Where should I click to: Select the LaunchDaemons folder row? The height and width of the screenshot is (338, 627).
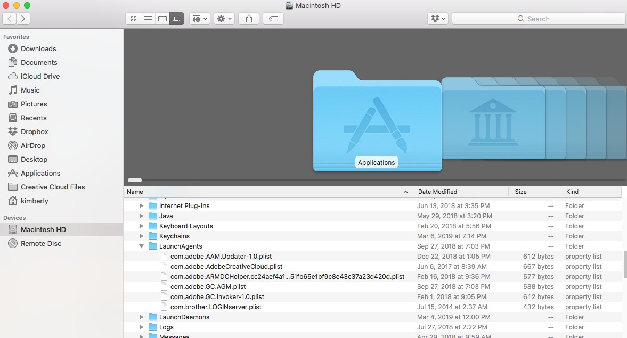(372, 317)
